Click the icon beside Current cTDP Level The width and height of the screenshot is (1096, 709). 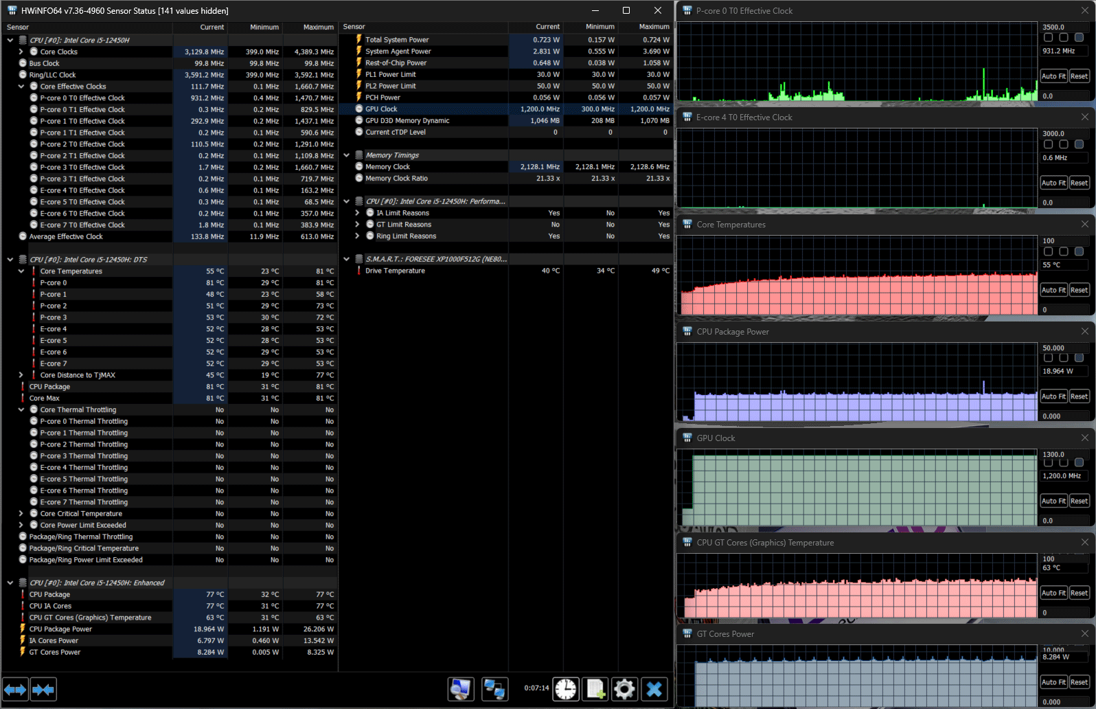(358, 132)
